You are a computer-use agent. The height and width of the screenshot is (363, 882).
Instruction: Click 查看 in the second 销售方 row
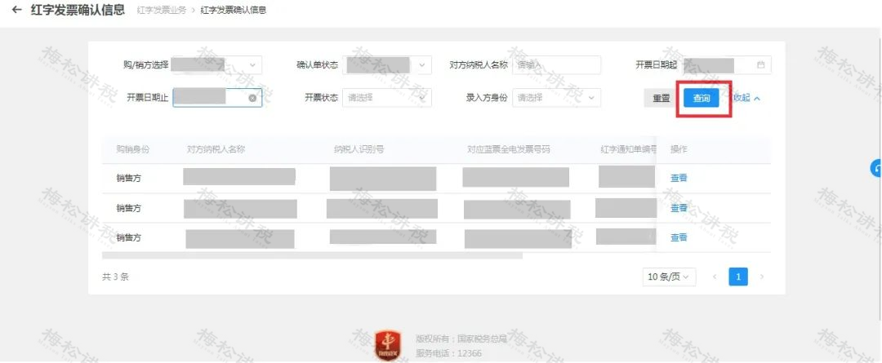click(679, 208)
